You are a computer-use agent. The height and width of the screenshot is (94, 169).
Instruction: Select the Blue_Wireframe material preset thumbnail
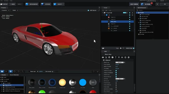coord(52,82)
